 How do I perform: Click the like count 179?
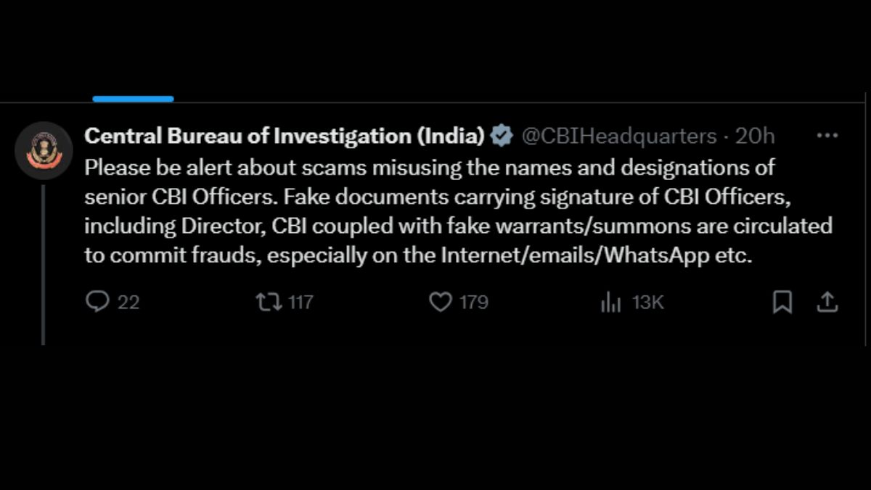point(473,302)
